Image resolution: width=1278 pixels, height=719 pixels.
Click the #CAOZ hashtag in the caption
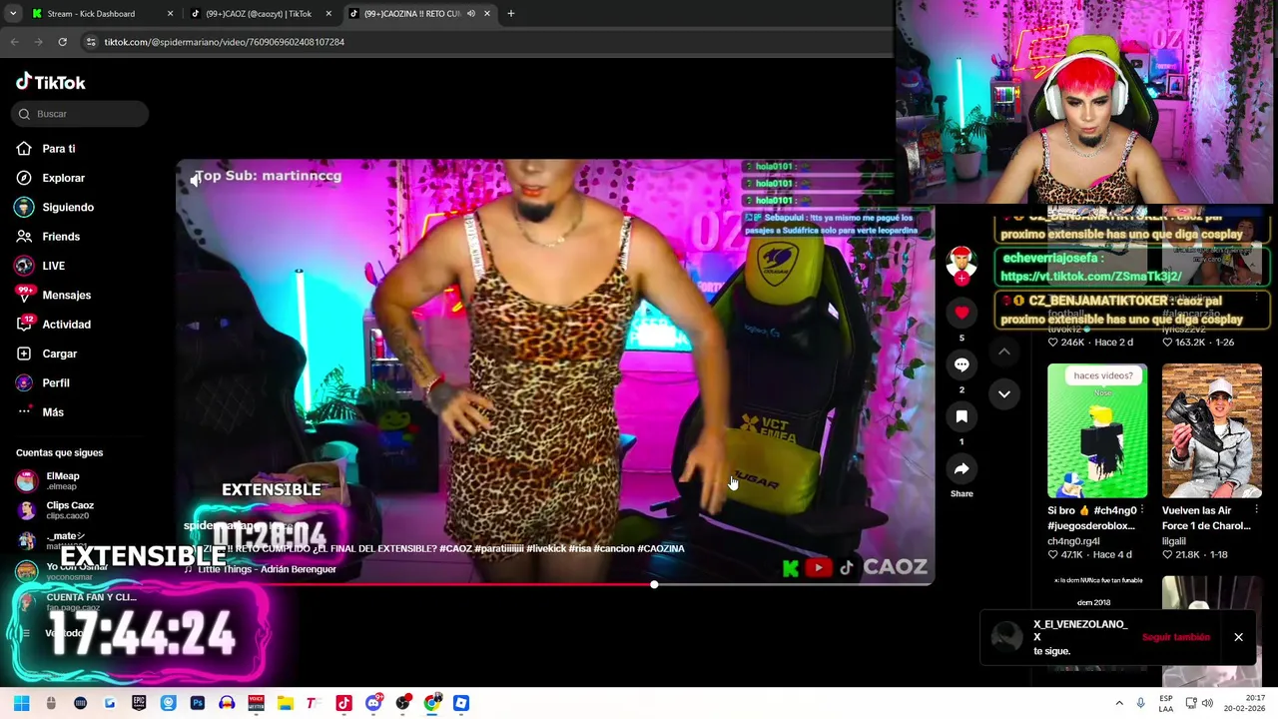(455, 548)
